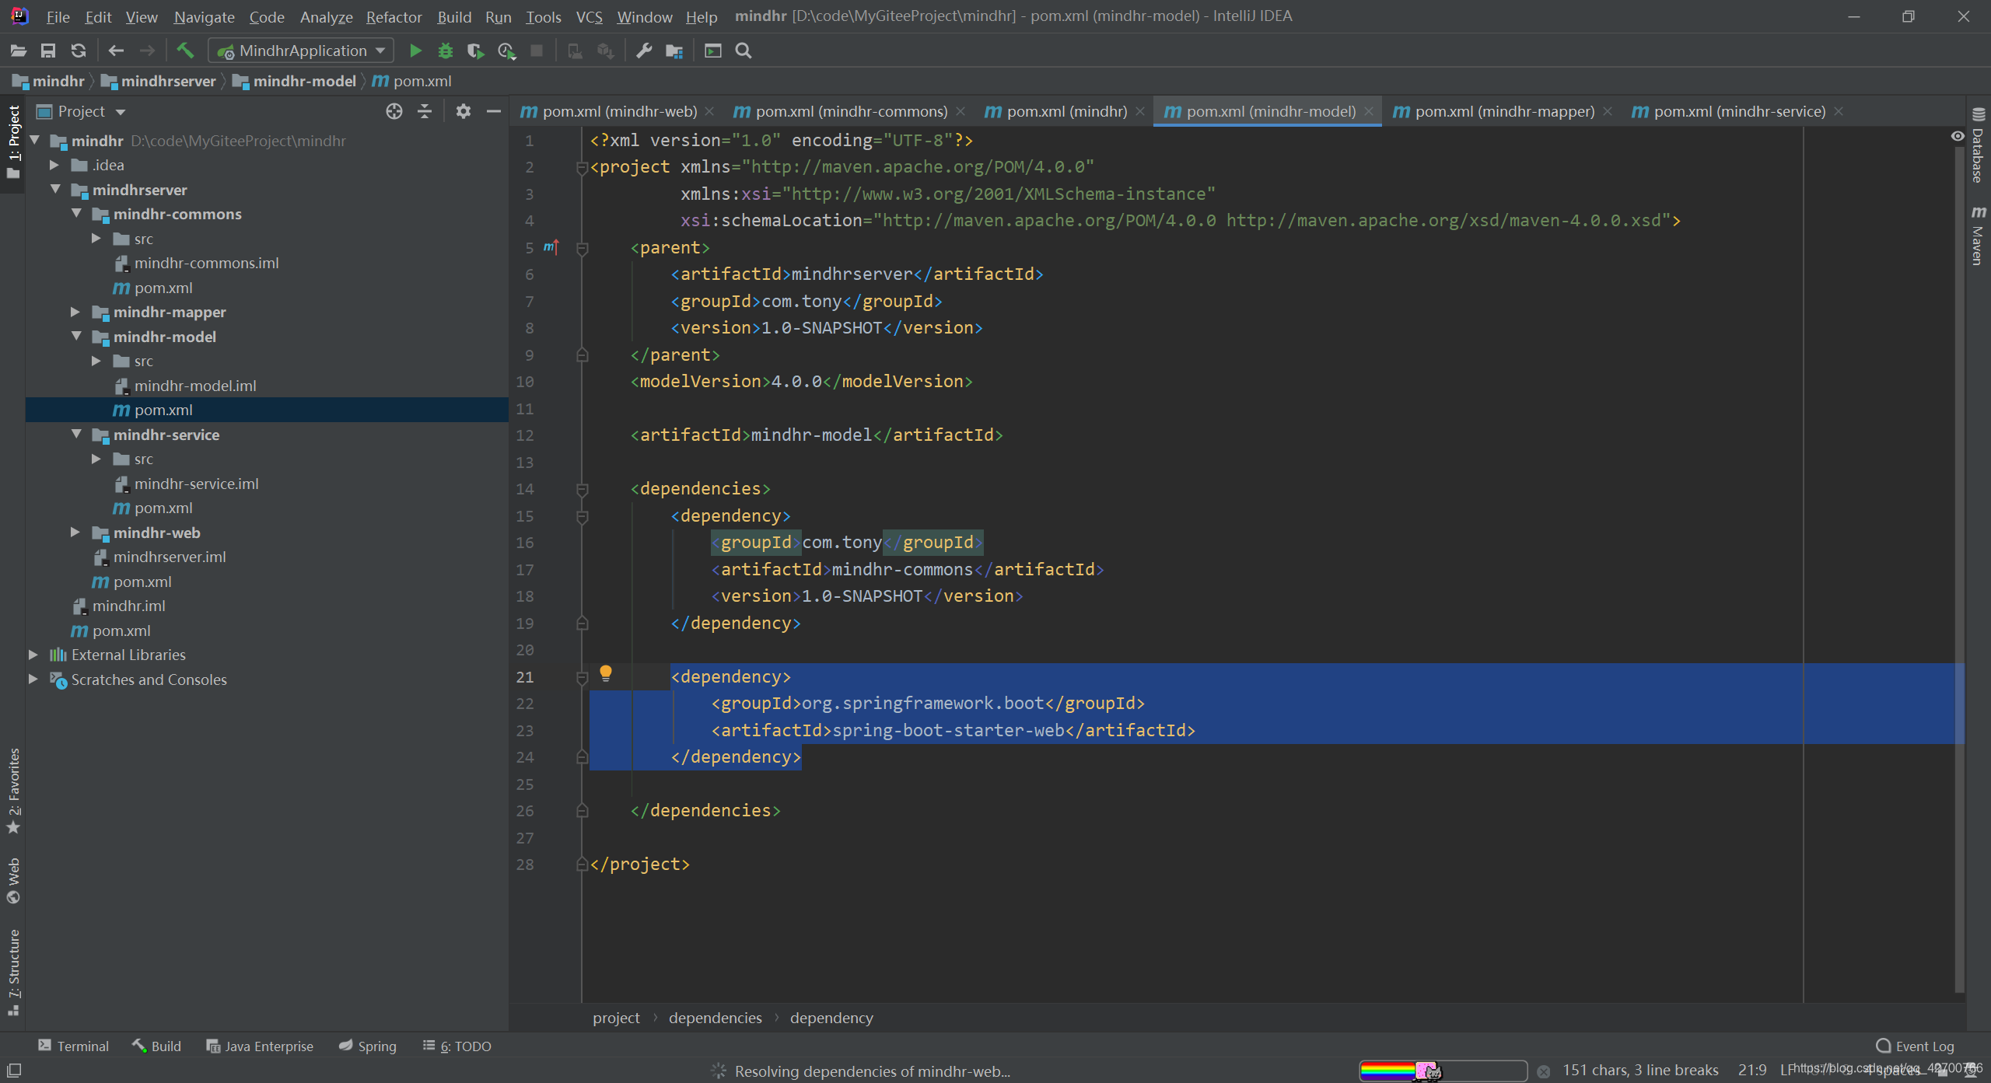
Task: Switch to pom.xml (mindhr-service) tab
Action: pos(1738,111)
